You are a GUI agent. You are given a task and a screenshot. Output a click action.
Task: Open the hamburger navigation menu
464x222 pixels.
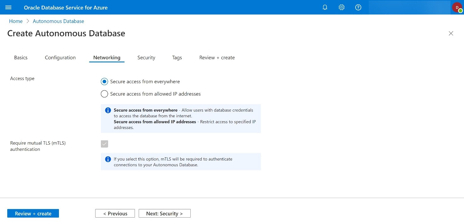[9, 7]
